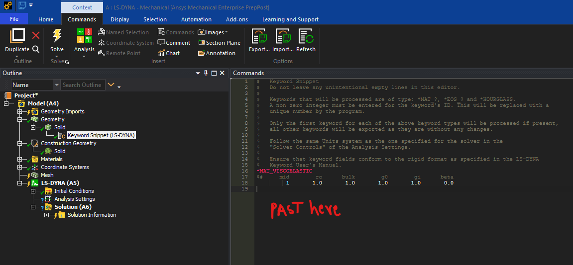Click the Duplicate icon in the Outline group
Viewport: 573px width, 265px height.
(x=17, y=36)
